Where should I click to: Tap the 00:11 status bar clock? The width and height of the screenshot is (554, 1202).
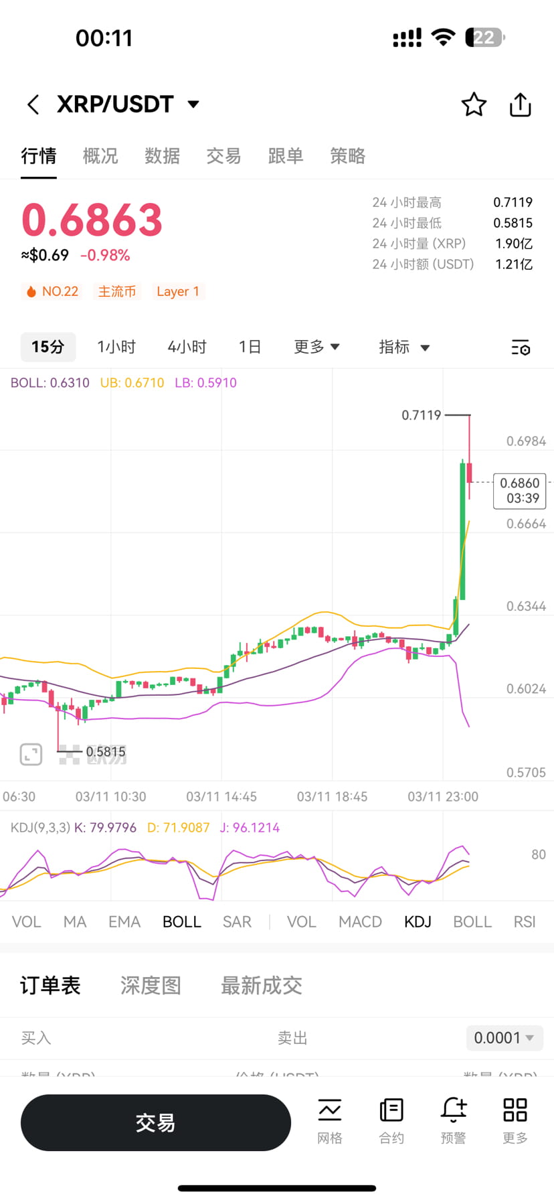(x=104, y=38)
